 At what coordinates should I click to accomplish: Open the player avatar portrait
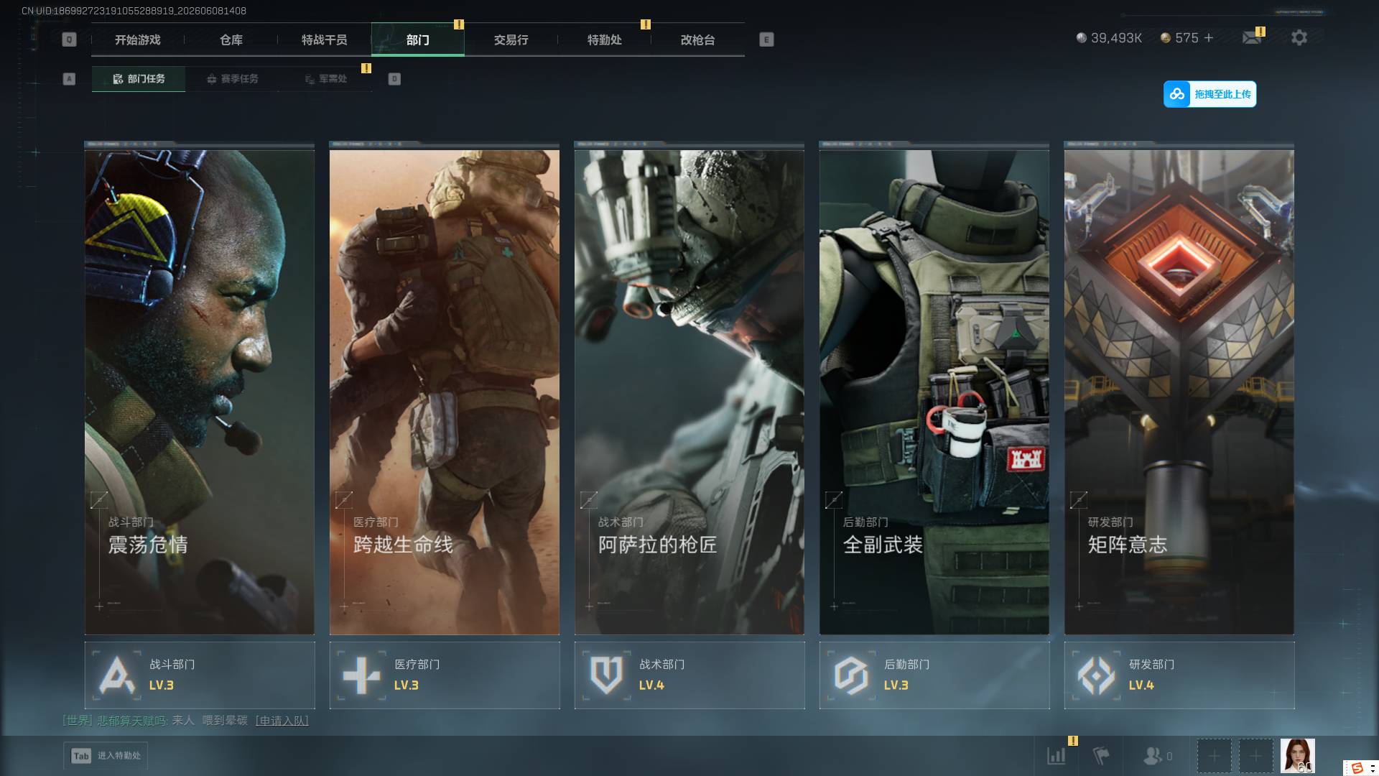tap(1297, 756)
